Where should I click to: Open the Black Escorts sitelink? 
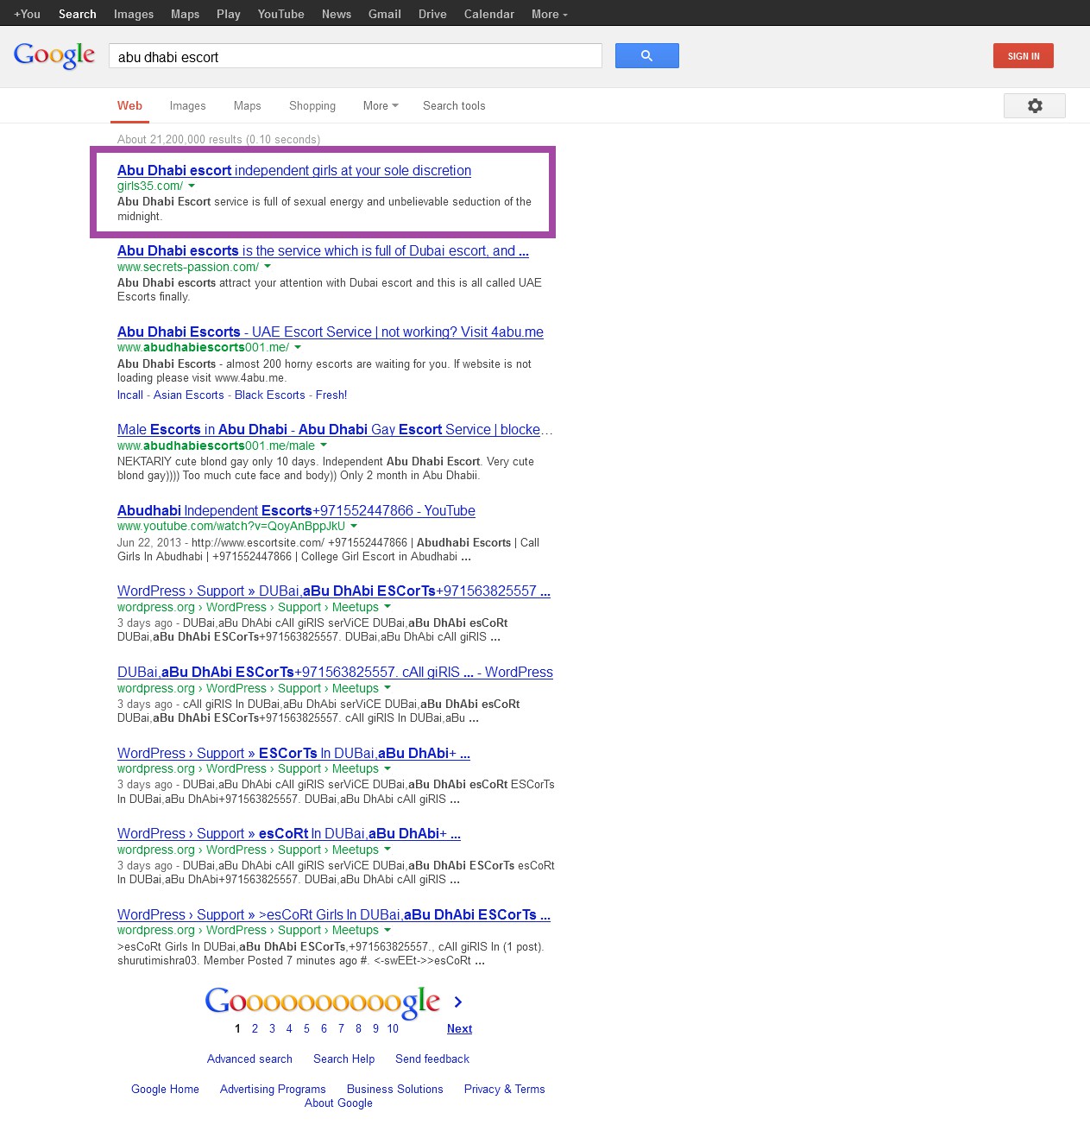[270, 395]
